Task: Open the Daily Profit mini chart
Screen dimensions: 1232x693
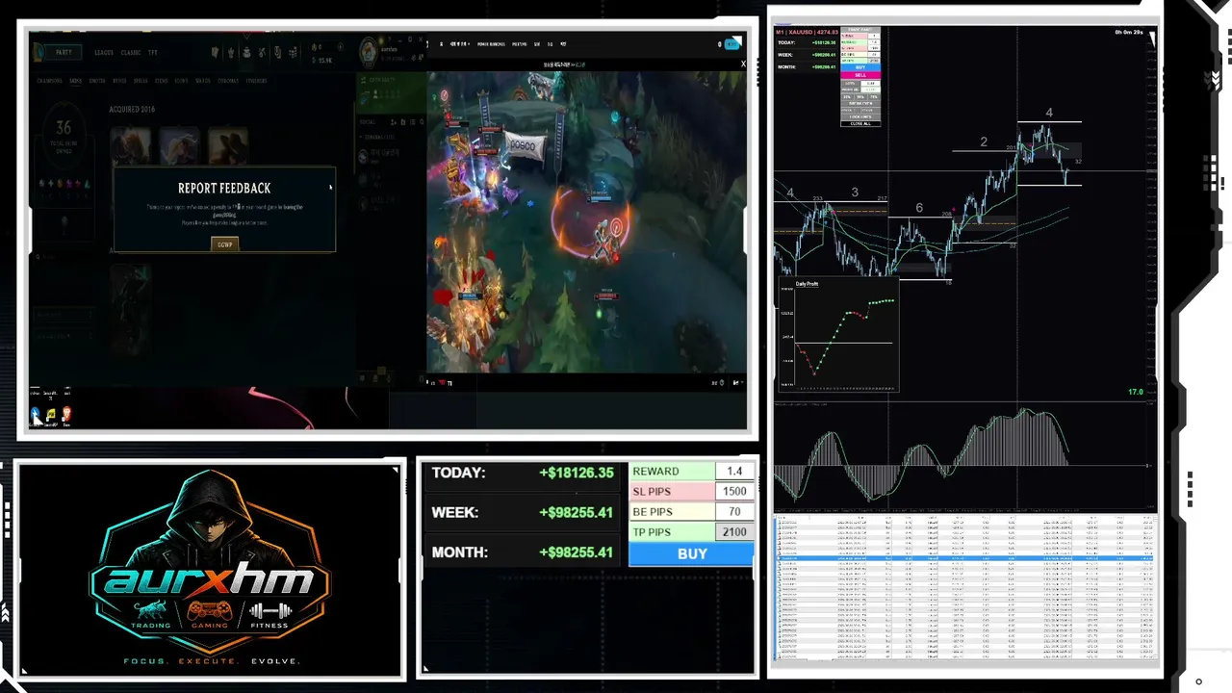Action: click(x=836, y=335)
